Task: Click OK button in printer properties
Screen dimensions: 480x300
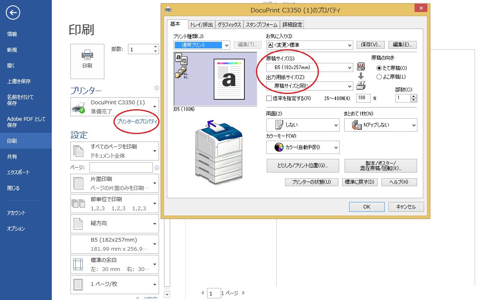Action: click(x=367, y=207)
